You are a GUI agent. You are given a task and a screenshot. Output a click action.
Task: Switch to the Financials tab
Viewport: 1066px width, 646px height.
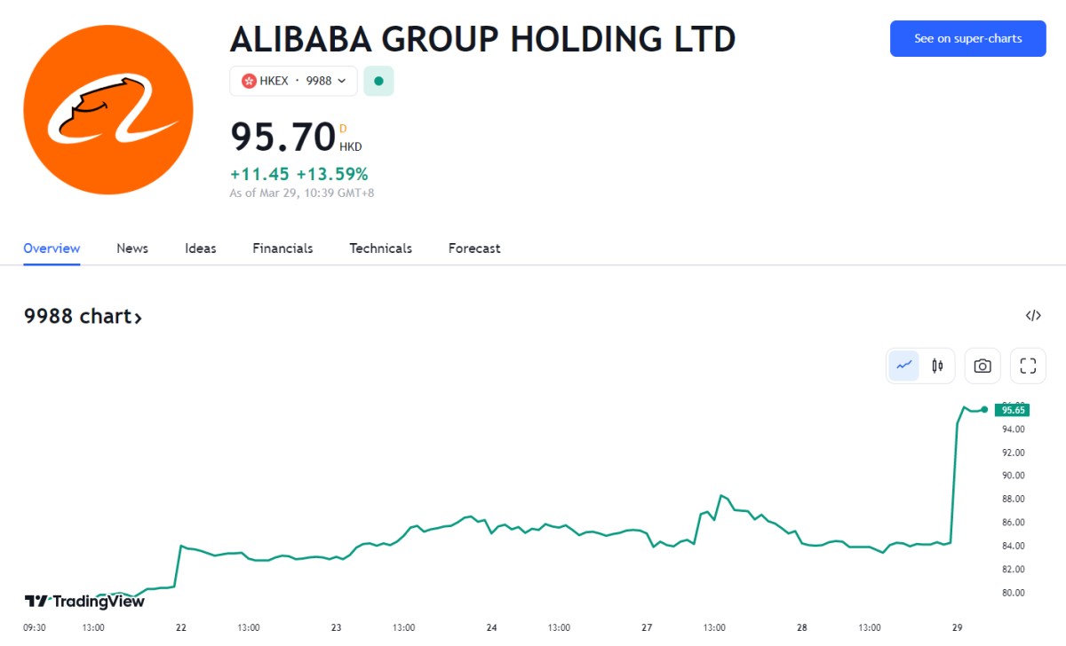(282, 248)
